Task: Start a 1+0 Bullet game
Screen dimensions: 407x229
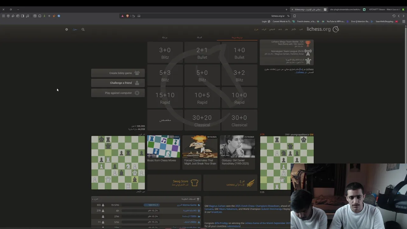Action: (239, 53)
